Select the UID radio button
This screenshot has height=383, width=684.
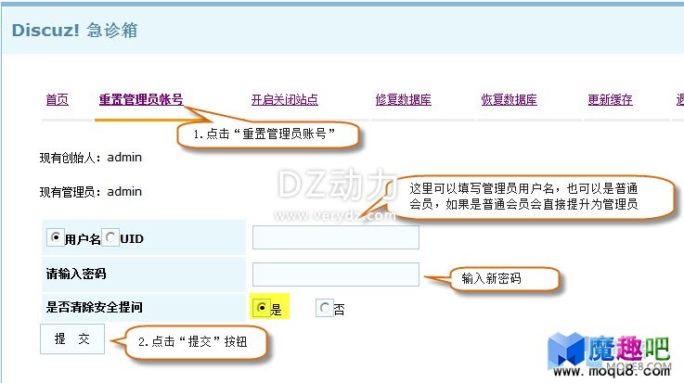click(110, 237)
